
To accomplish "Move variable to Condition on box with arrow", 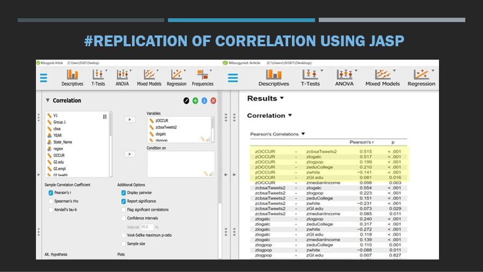I will (130, 154).
